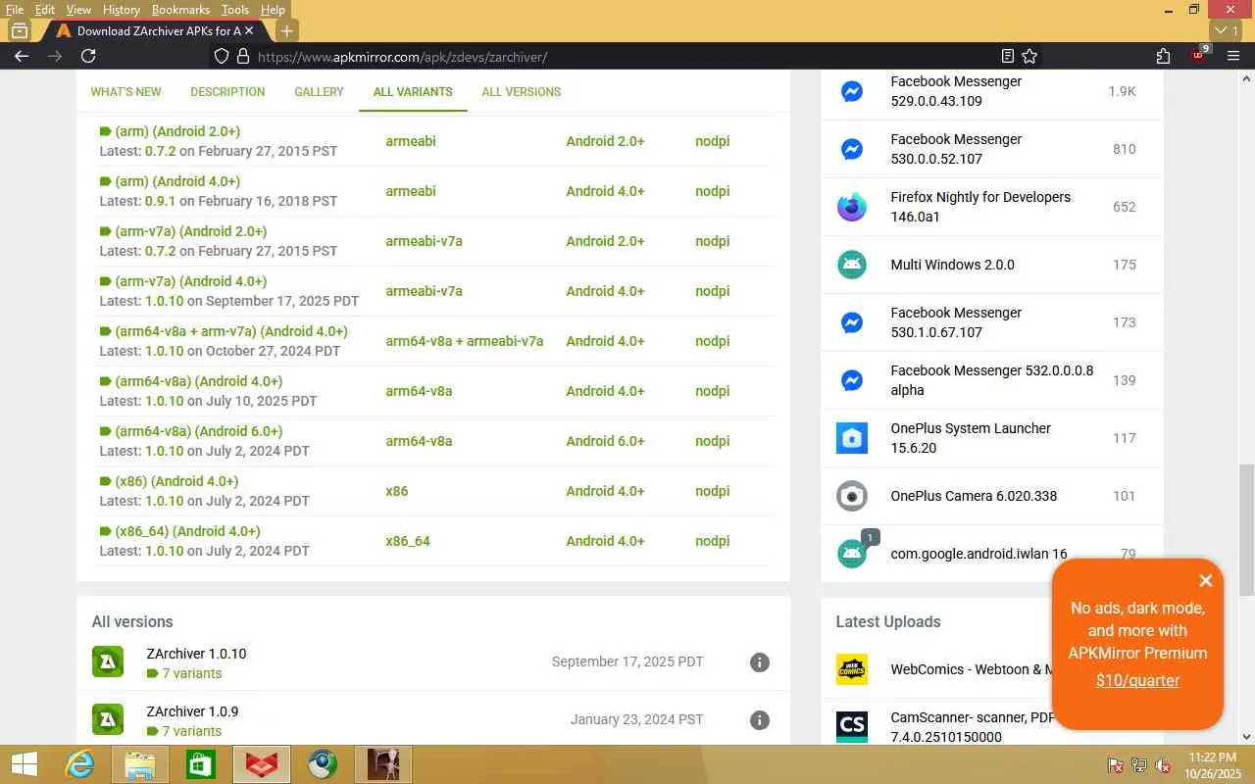Screen dimensions: 1255x784
Task: Open the Bookmarks menu
Action: pyautogui.click(x=180, y=10)
